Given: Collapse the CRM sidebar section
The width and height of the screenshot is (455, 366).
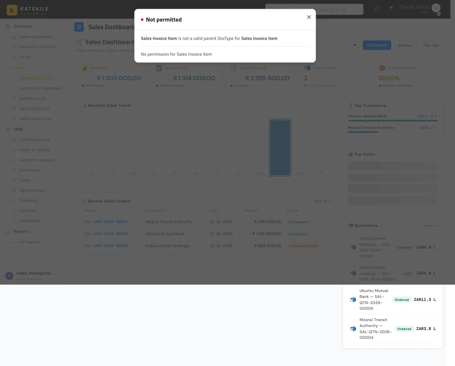Looking at the screenshot, I should [61, 130].
